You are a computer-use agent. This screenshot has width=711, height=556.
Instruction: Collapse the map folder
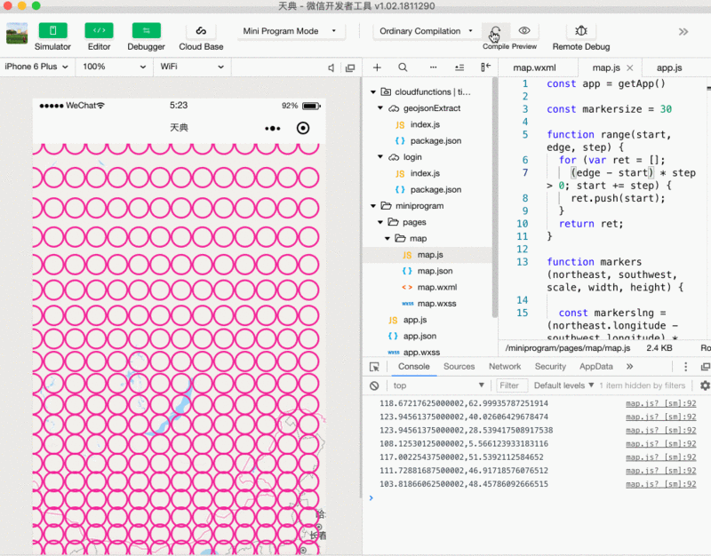click(387, 238)
